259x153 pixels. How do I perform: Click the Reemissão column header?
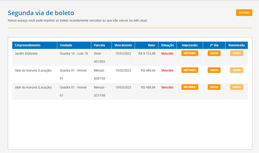point(236,45)
